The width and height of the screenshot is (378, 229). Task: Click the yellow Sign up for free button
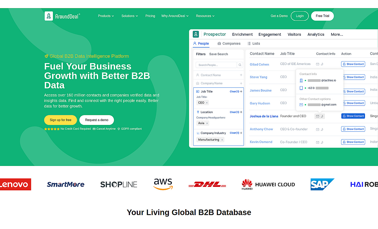click(x=60, y=120)
